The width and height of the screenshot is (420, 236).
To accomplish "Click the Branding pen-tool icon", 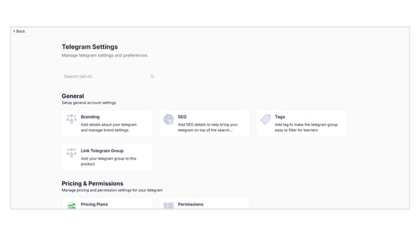I will click(72, 119).
